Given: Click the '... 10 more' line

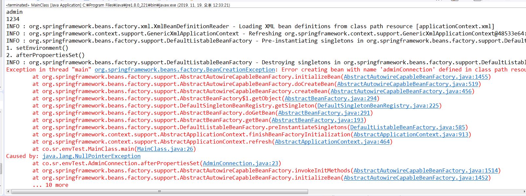Looking at the screenshot, I should click(50, 185).
